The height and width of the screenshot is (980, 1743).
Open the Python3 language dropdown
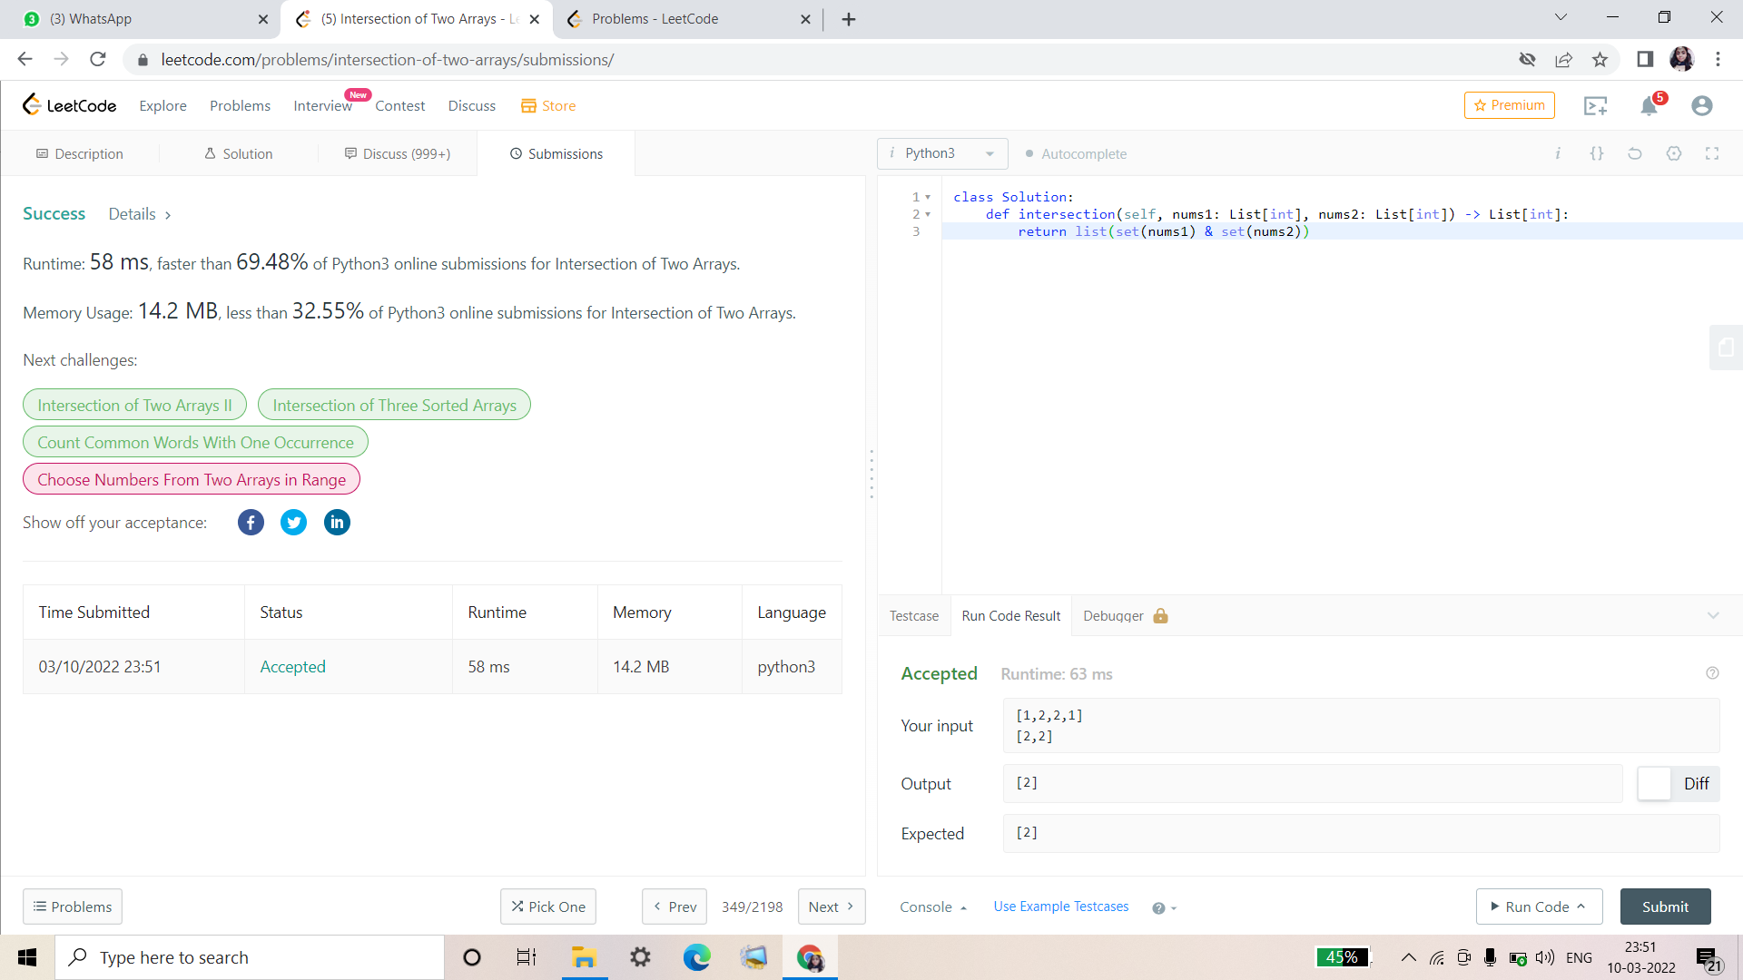pyautogui.click(x=942, y=153)
